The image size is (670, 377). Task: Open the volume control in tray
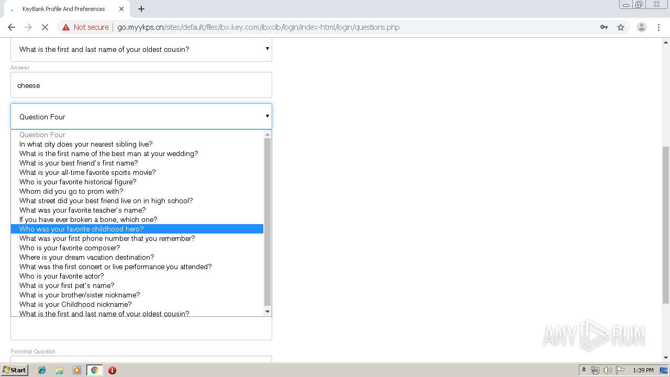point(607,370)
